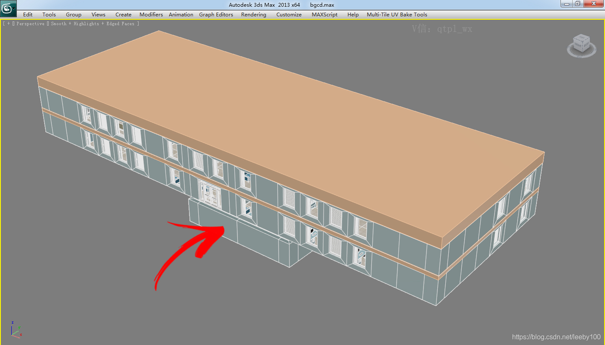
Task: Open the Help menu
Action: [x=353, y=14]
